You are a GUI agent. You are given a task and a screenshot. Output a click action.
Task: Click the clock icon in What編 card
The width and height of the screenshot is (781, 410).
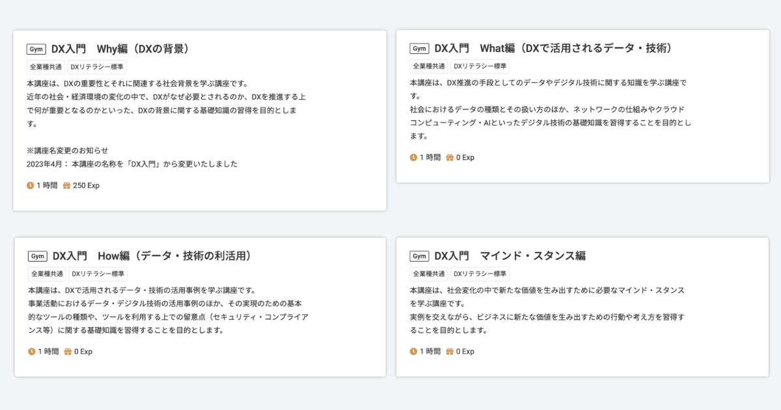[x=413, y=157]
